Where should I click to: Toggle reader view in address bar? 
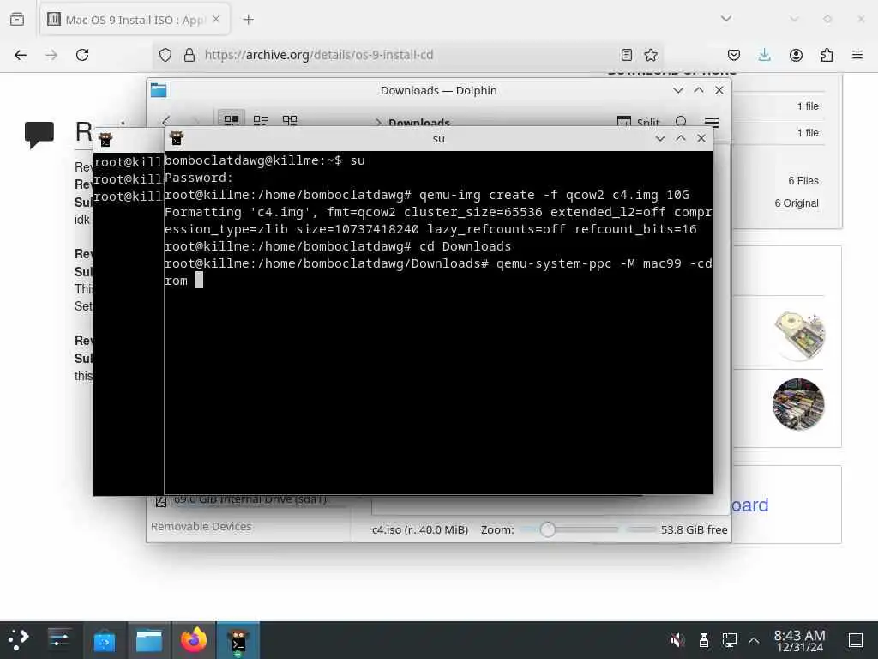627,55
